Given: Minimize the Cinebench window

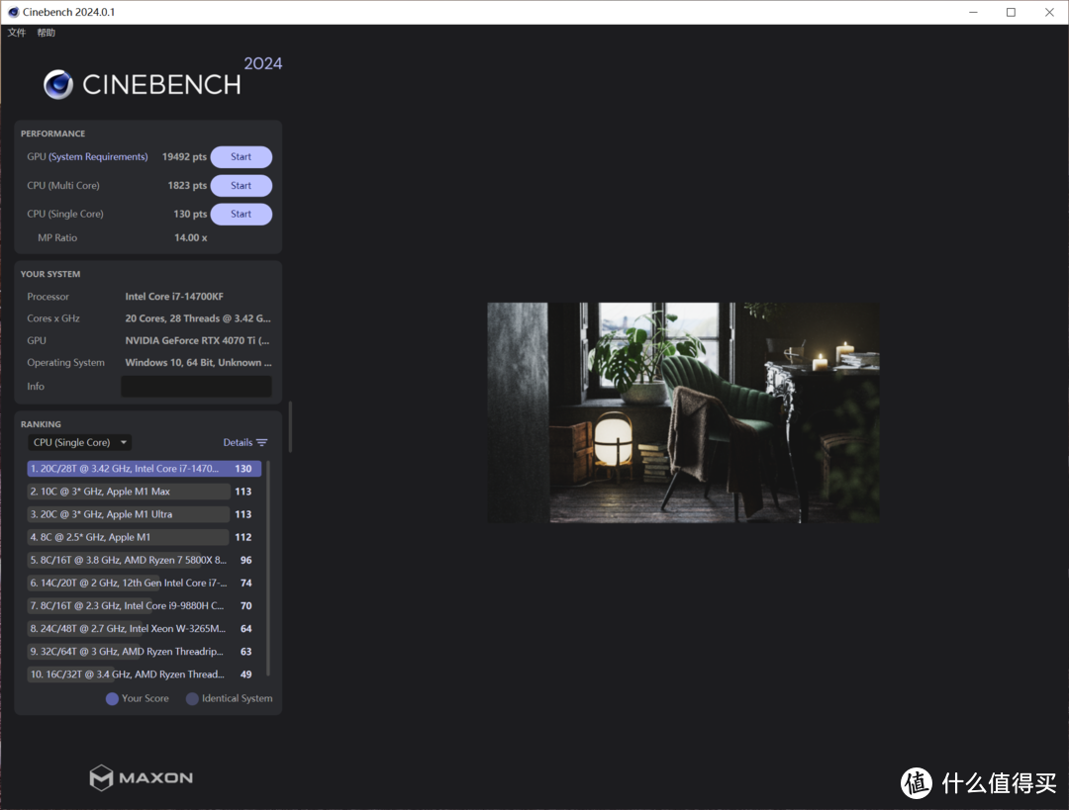Looking at the screenshot, I should (974, 12).
